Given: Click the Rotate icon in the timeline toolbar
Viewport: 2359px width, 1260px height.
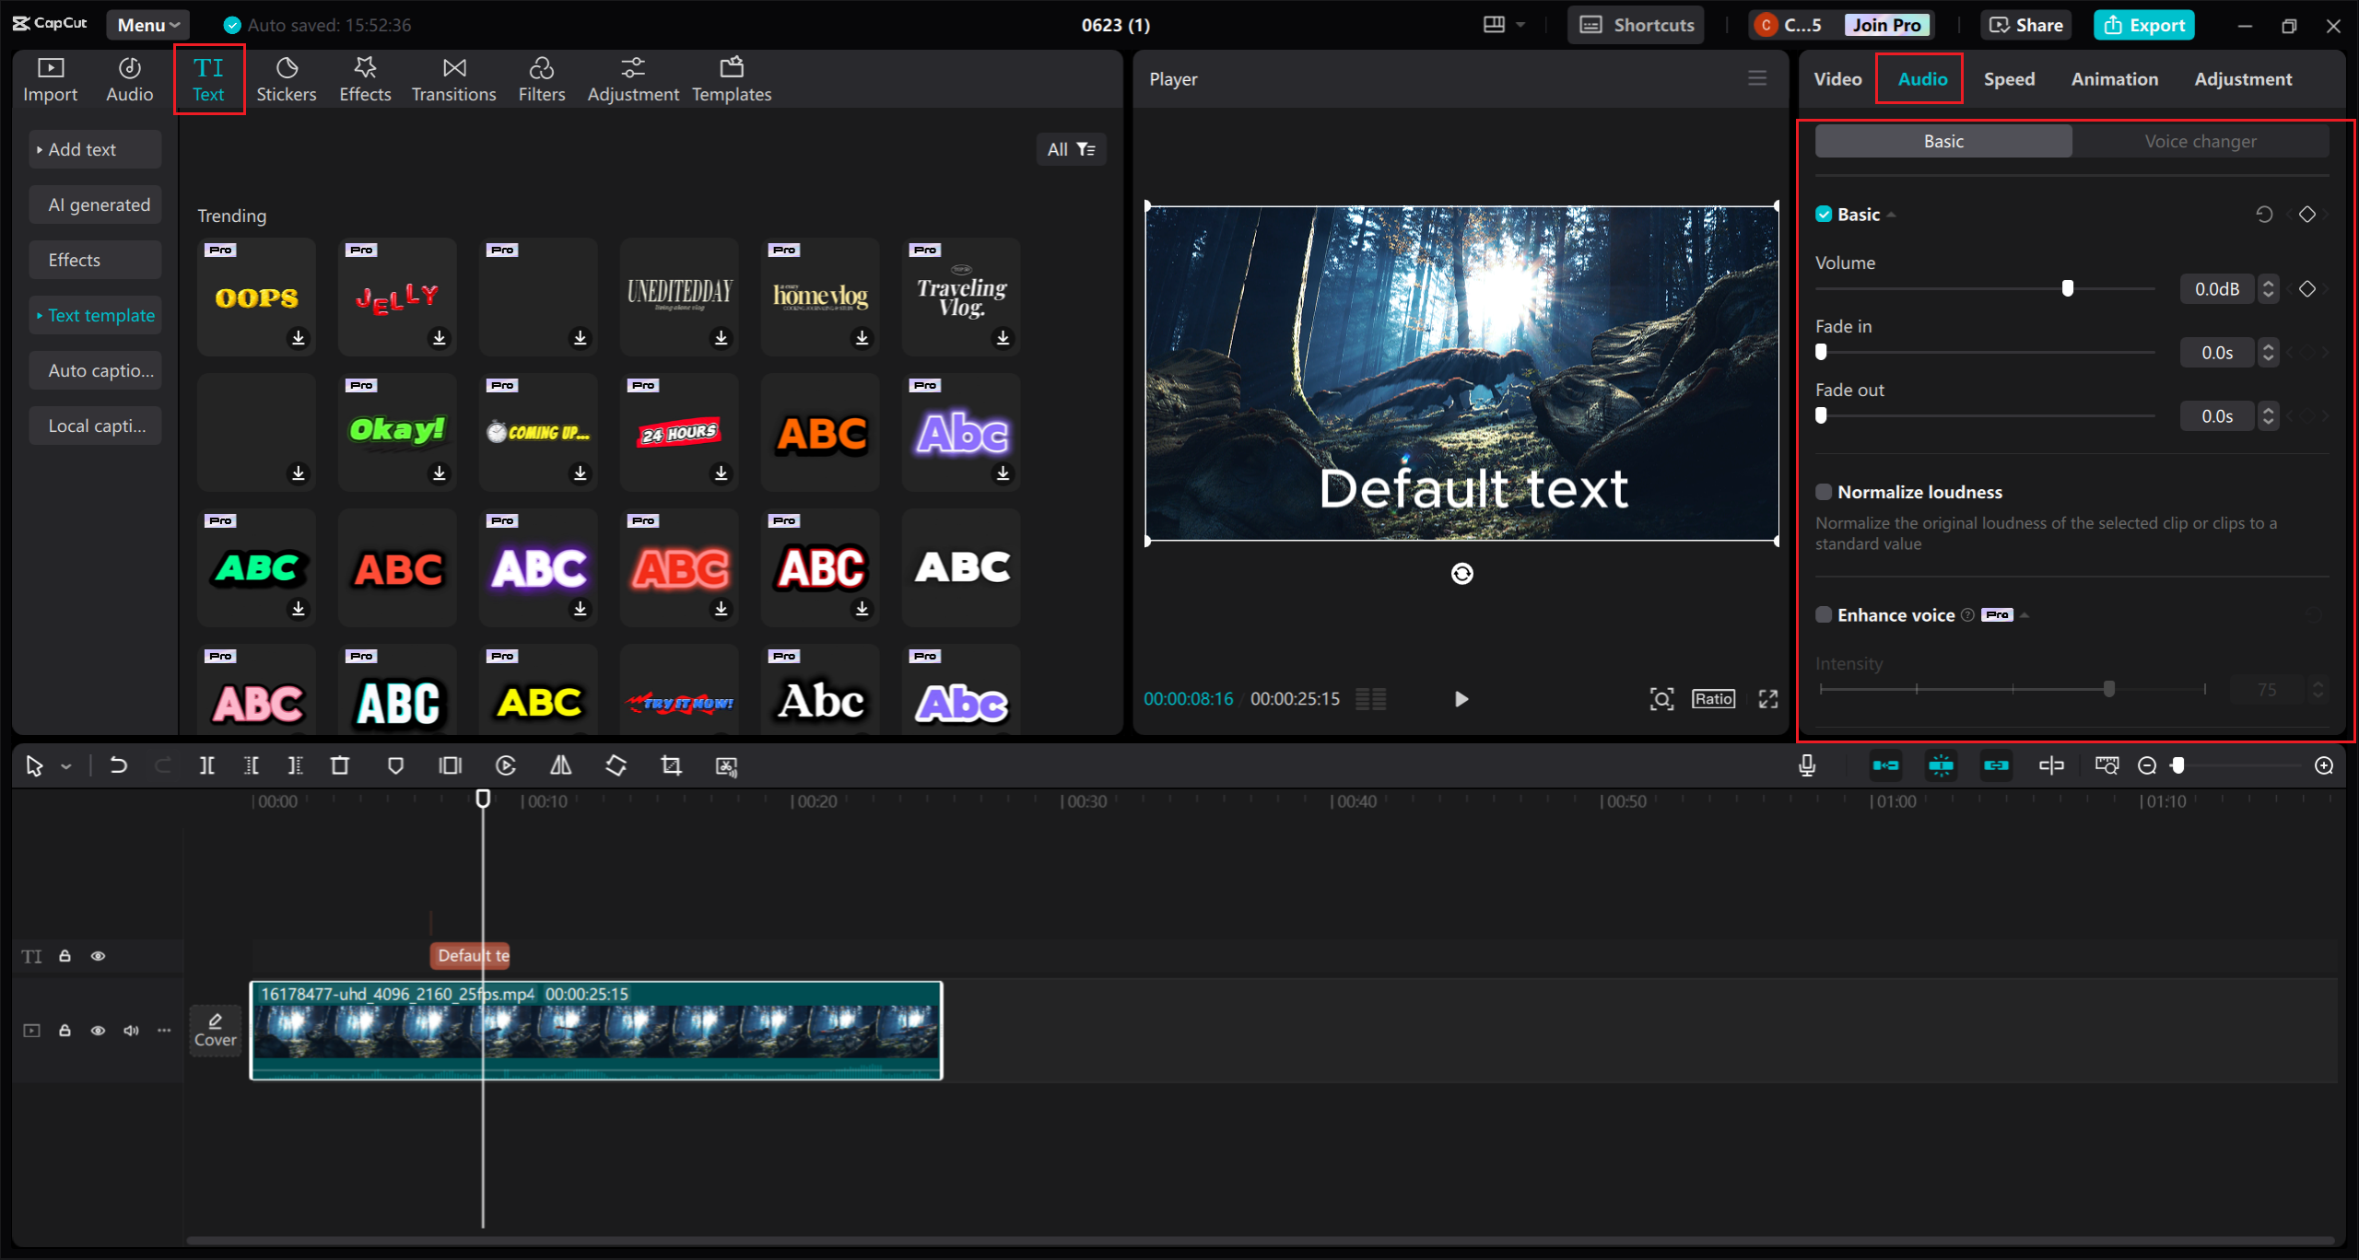Looking at the screenshot, I should pos(616,765).
